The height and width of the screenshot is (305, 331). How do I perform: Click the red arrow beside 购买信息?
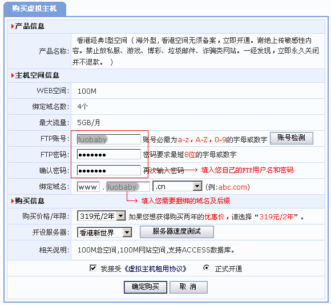click(13, 201)
